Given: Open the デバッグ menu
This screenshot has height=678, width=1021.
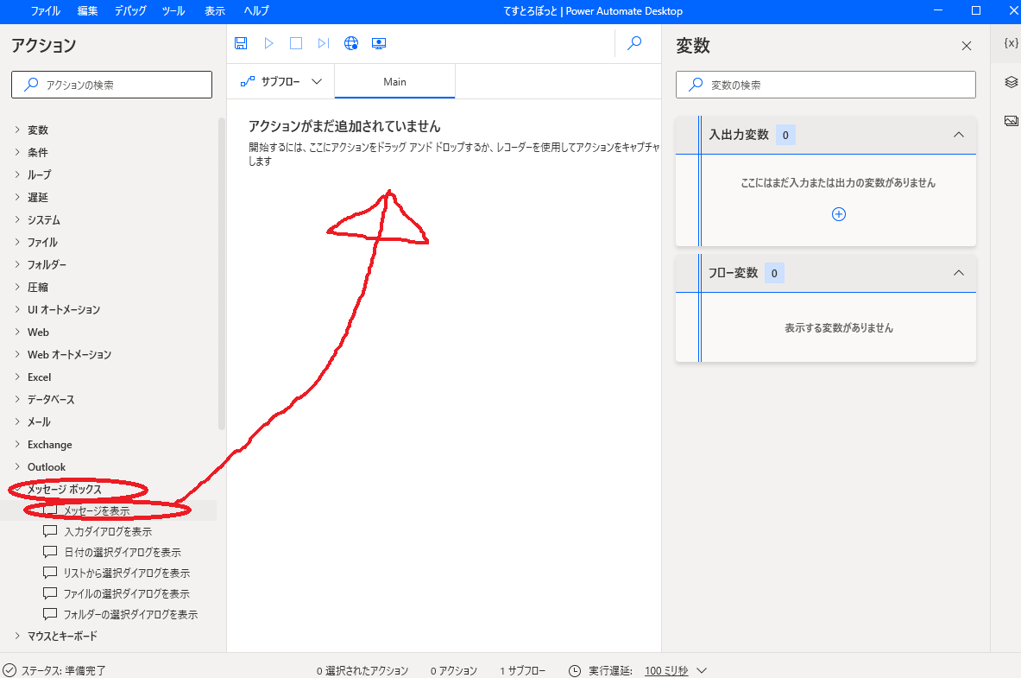Looking at the screenshot, I should click(129, 11).
